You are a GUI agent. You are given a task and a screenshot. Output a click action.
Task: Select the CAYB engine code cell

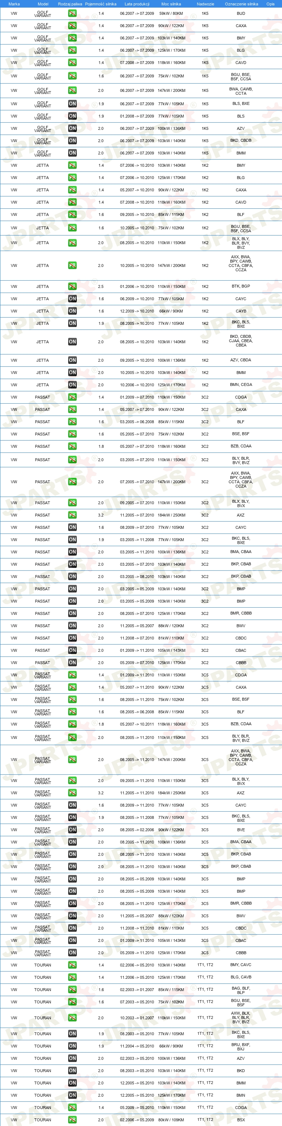click(241, 311)
